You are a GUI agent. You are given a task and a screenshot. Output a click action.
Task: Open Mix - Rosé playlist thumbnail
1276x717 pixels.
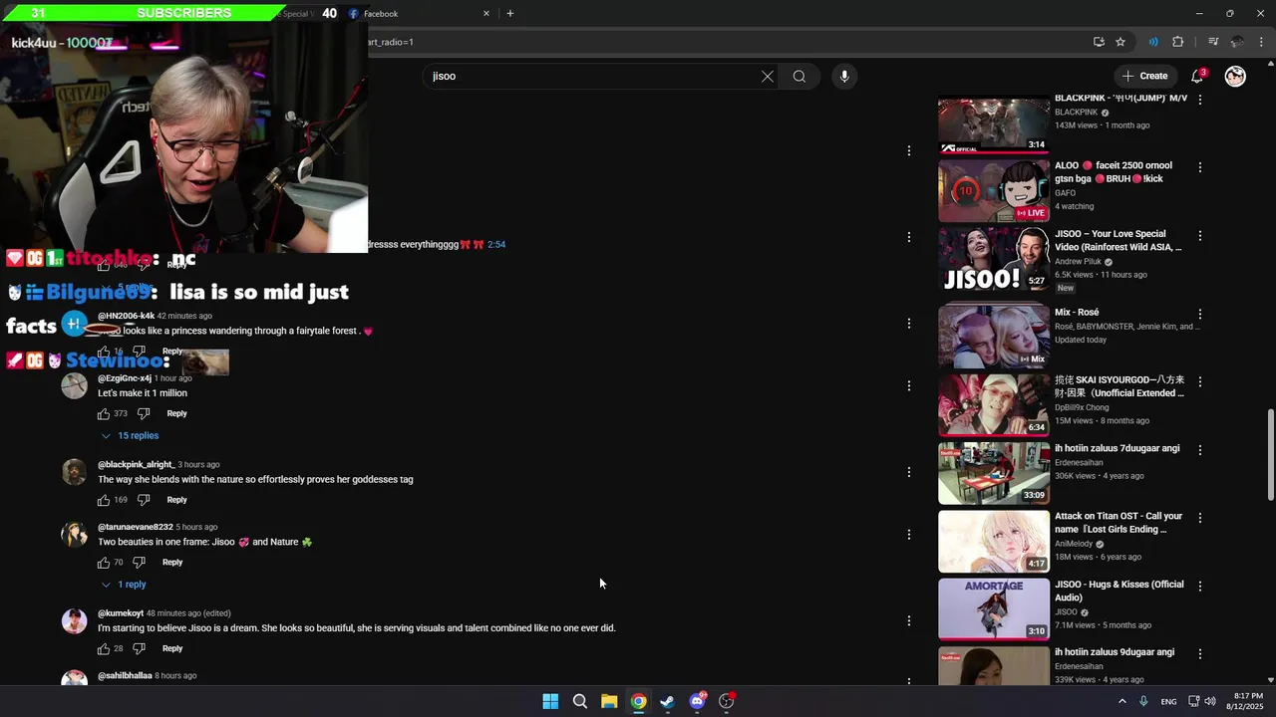tap(994, 337)
